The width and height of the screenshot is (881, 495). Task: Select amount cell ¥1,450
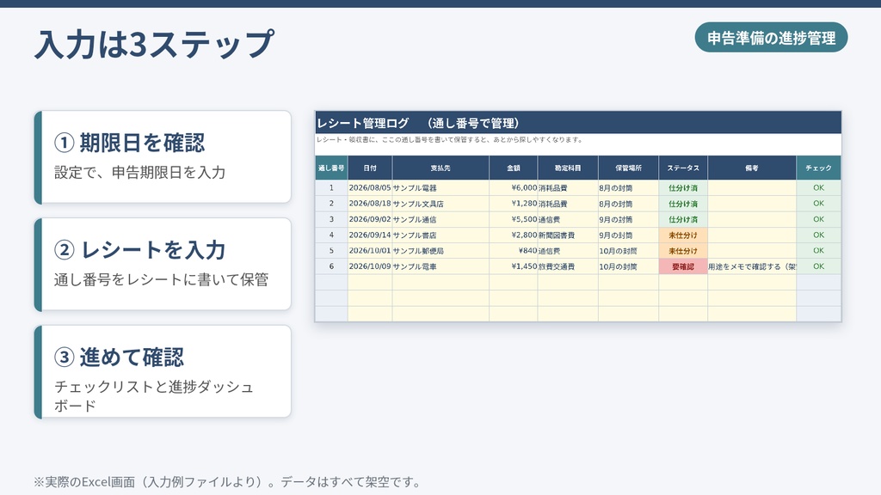(514, 266)
